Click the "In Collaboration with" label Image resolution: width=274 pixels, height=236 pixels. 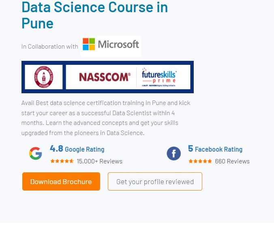[x=50, y=46]
